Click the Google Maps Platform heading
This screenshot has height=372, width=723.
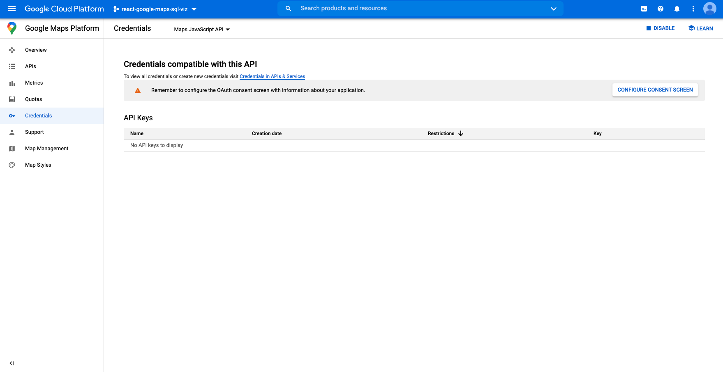click(x=62, y=28)
